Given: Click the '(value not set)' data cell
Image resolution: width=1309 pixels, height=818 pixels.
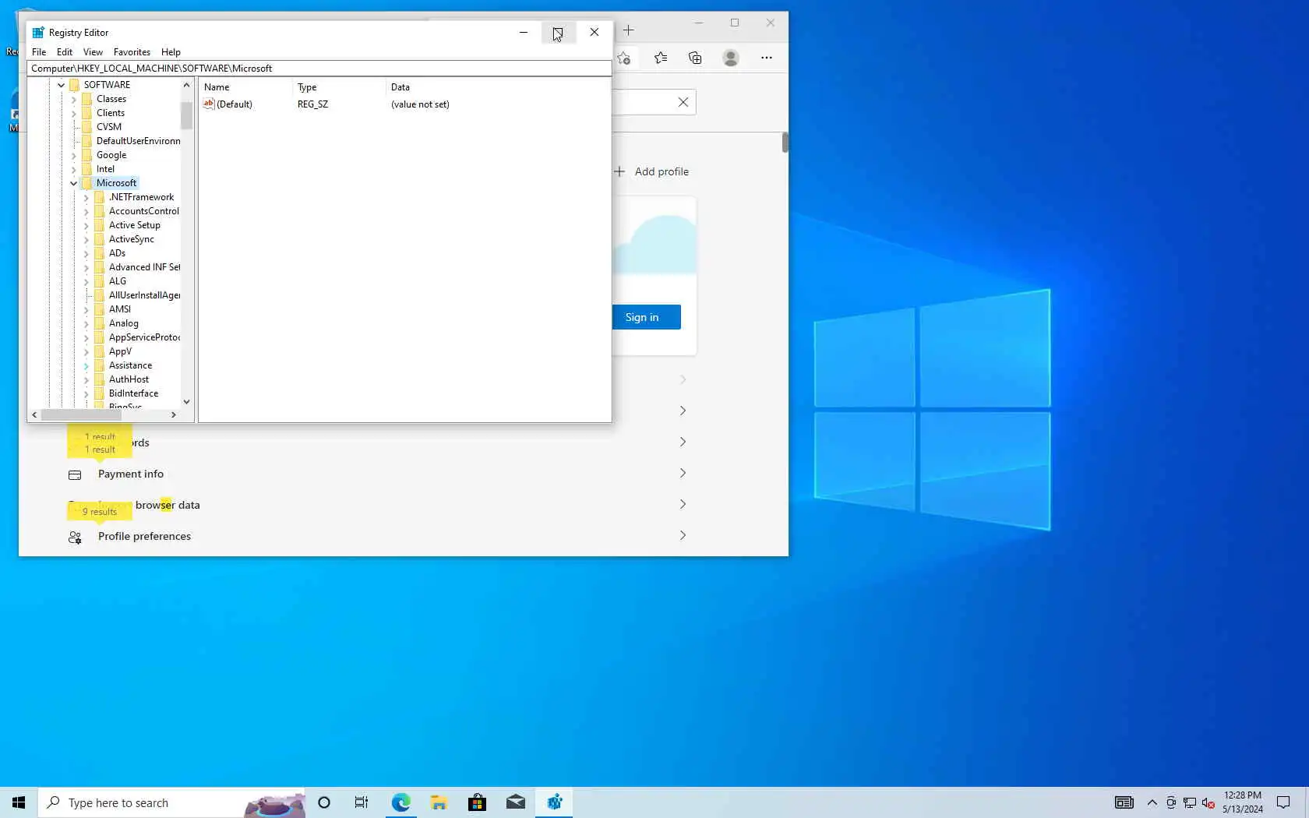Looking at the screenshot, I should [x=420, y=104].
